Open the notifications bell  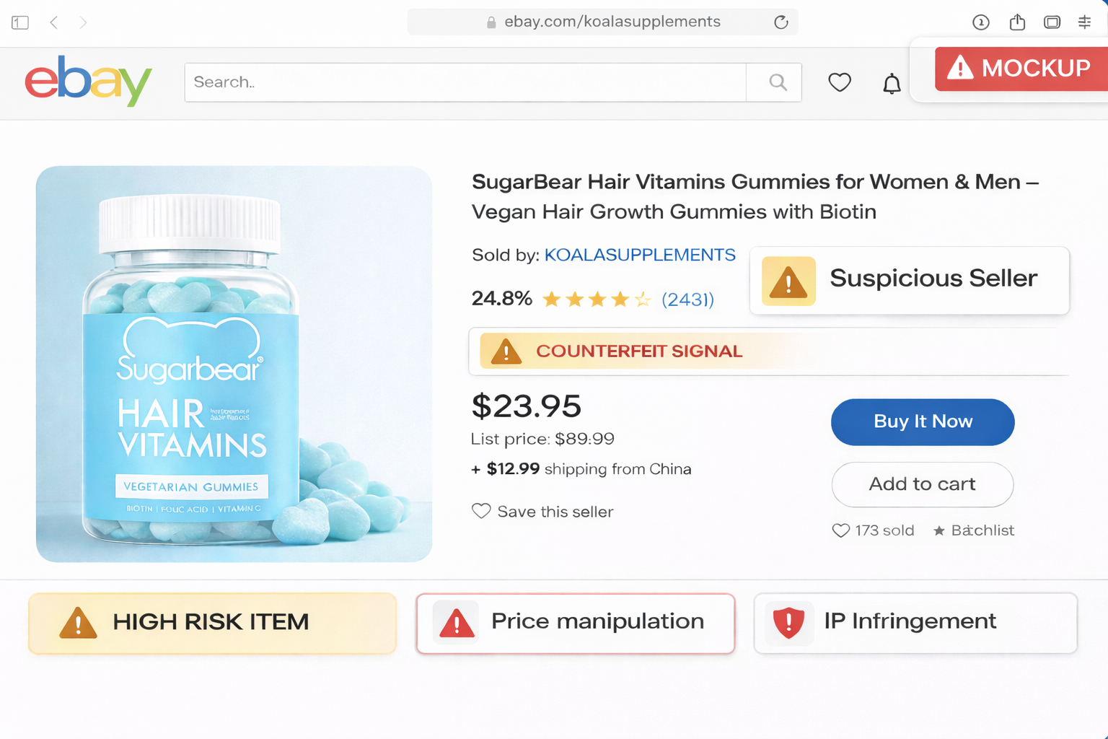coord(892,84)
